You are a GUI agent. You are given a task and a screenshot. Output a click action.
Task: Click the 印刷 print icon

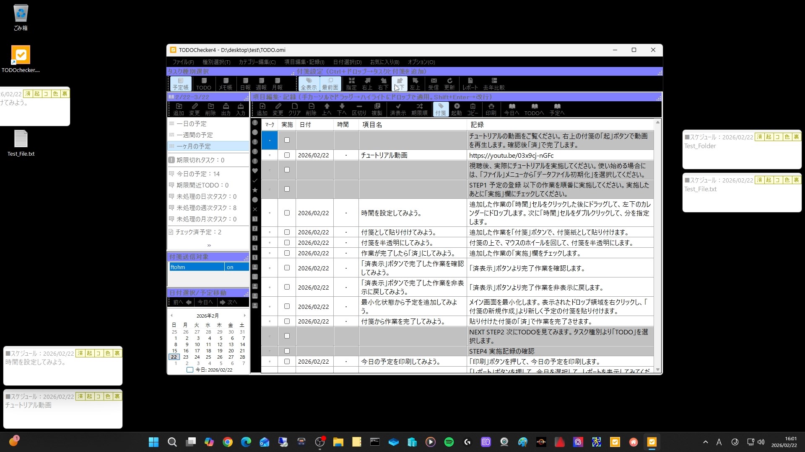(491, 109)
